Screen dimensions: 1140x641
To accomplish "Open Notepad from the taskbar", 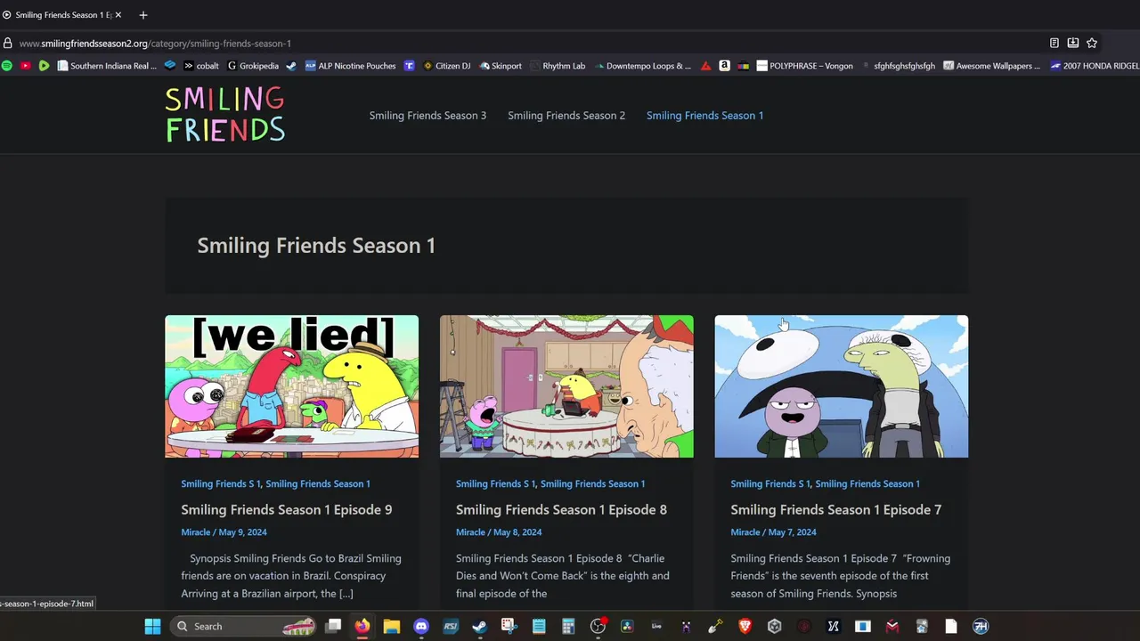I will coord(539,626).
